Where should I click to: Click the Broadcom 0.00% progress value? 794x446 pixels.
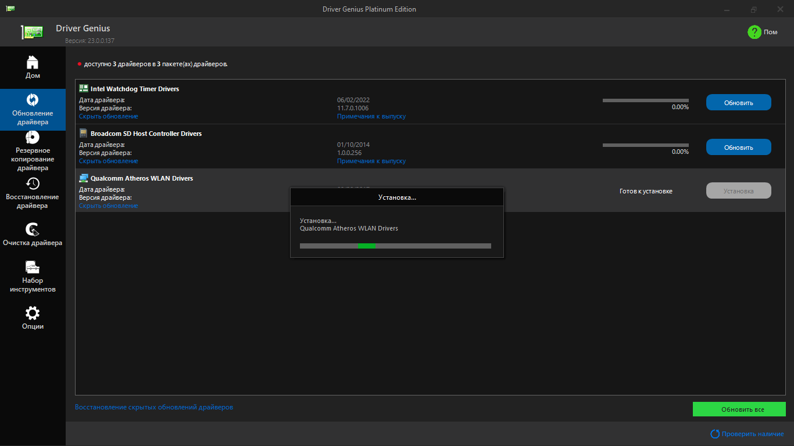[x=680, y=152]
